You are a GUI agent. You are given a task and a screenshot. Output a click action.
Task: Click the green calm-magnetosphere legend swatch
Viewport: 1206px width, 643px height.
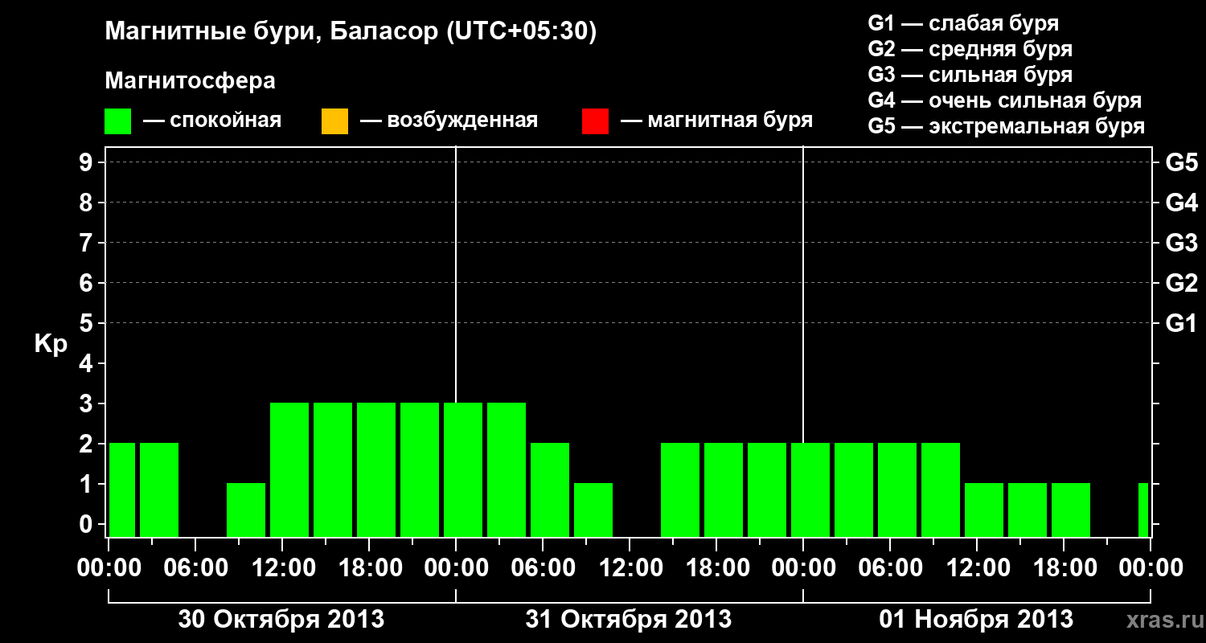(x=118, y=121)
